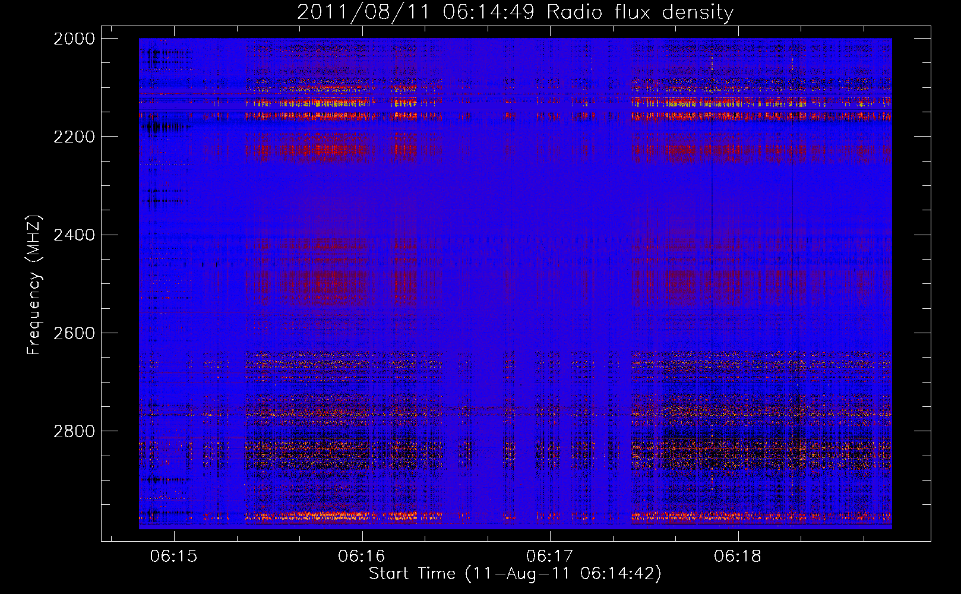
Task: Click the '06:18' time axis label
Action: pos(738,557)
